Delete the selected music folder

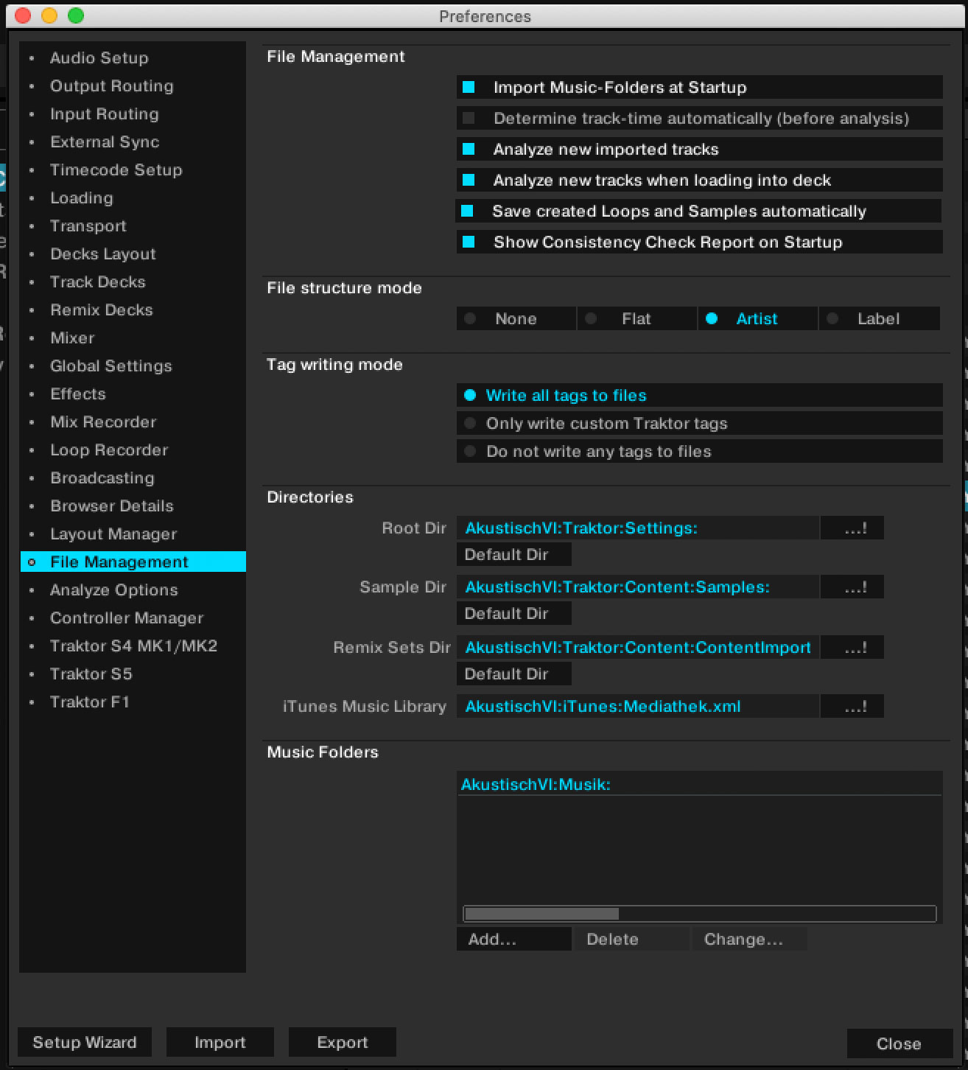631,940
